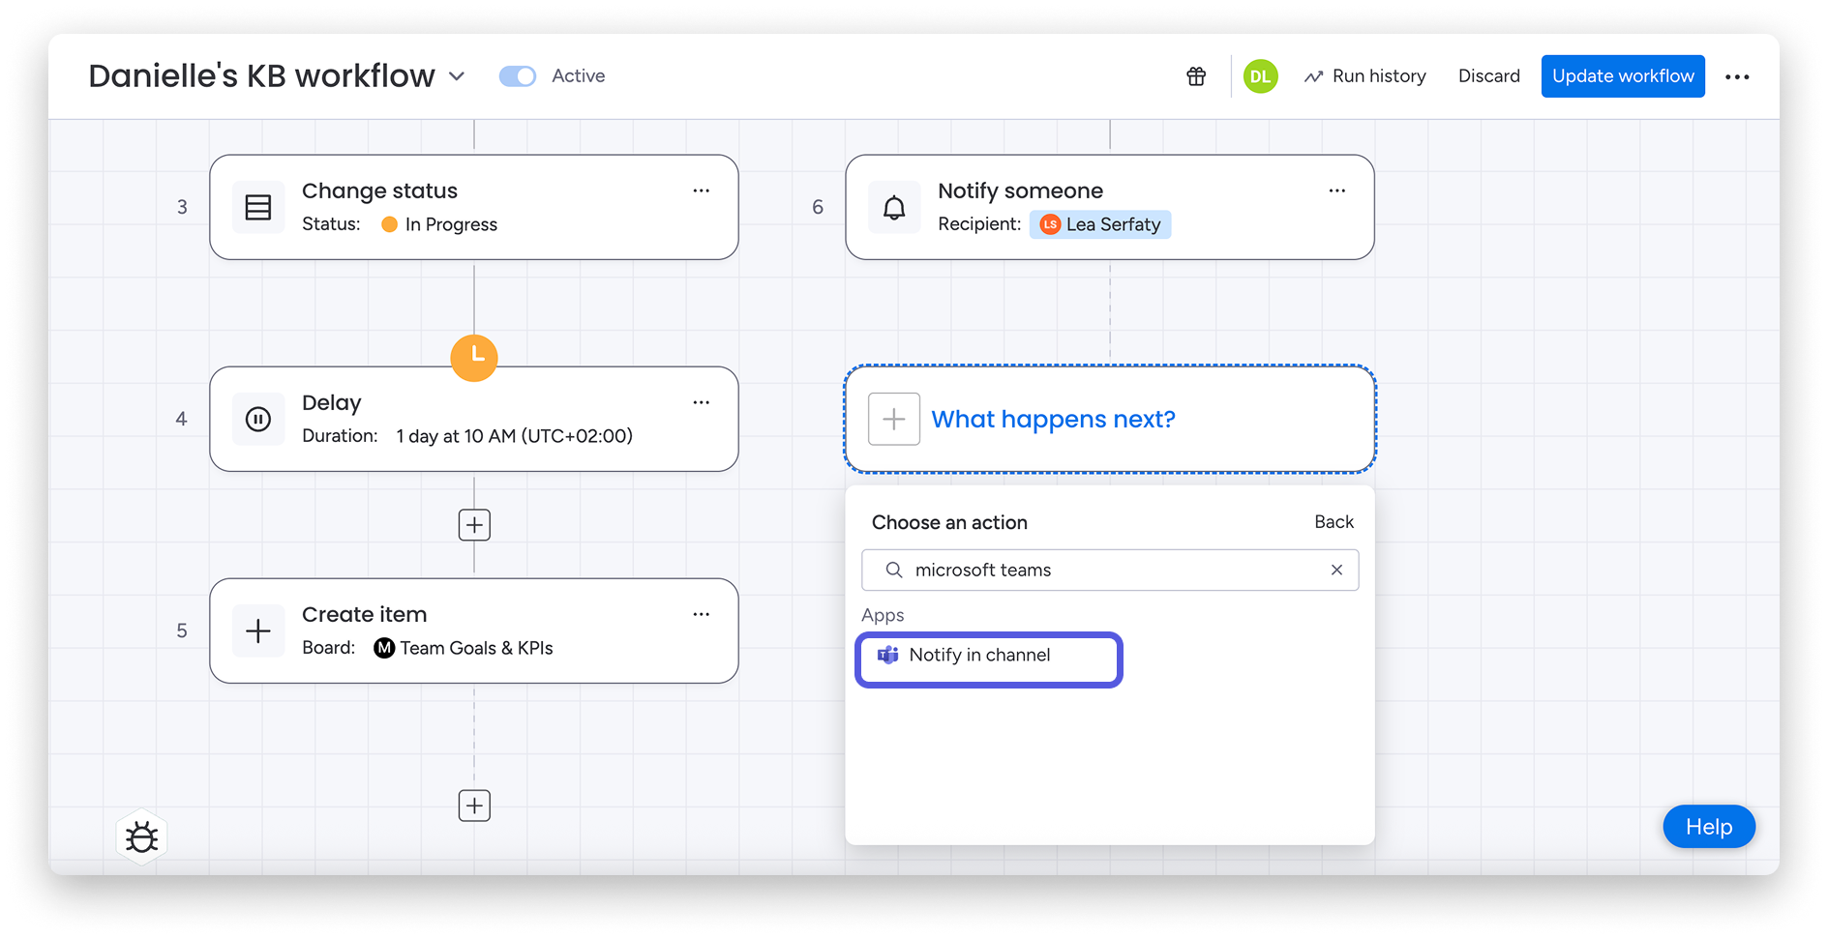
Task: Expand the workflow name dropdown chevron
Action: point(457,76)
